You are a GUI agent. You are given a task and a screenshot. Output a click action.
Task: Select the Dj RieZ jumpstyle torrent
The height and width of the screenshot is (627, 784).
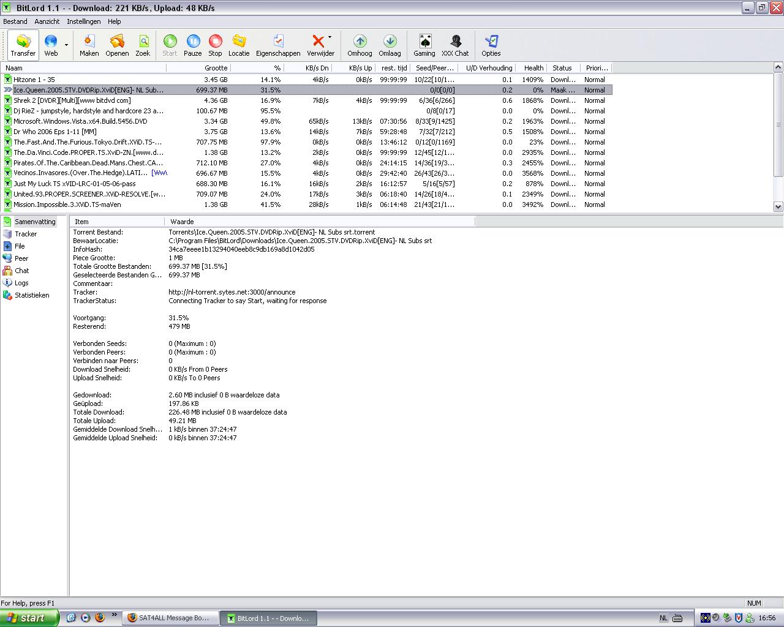pyautogui.click(x=306, y=111)
